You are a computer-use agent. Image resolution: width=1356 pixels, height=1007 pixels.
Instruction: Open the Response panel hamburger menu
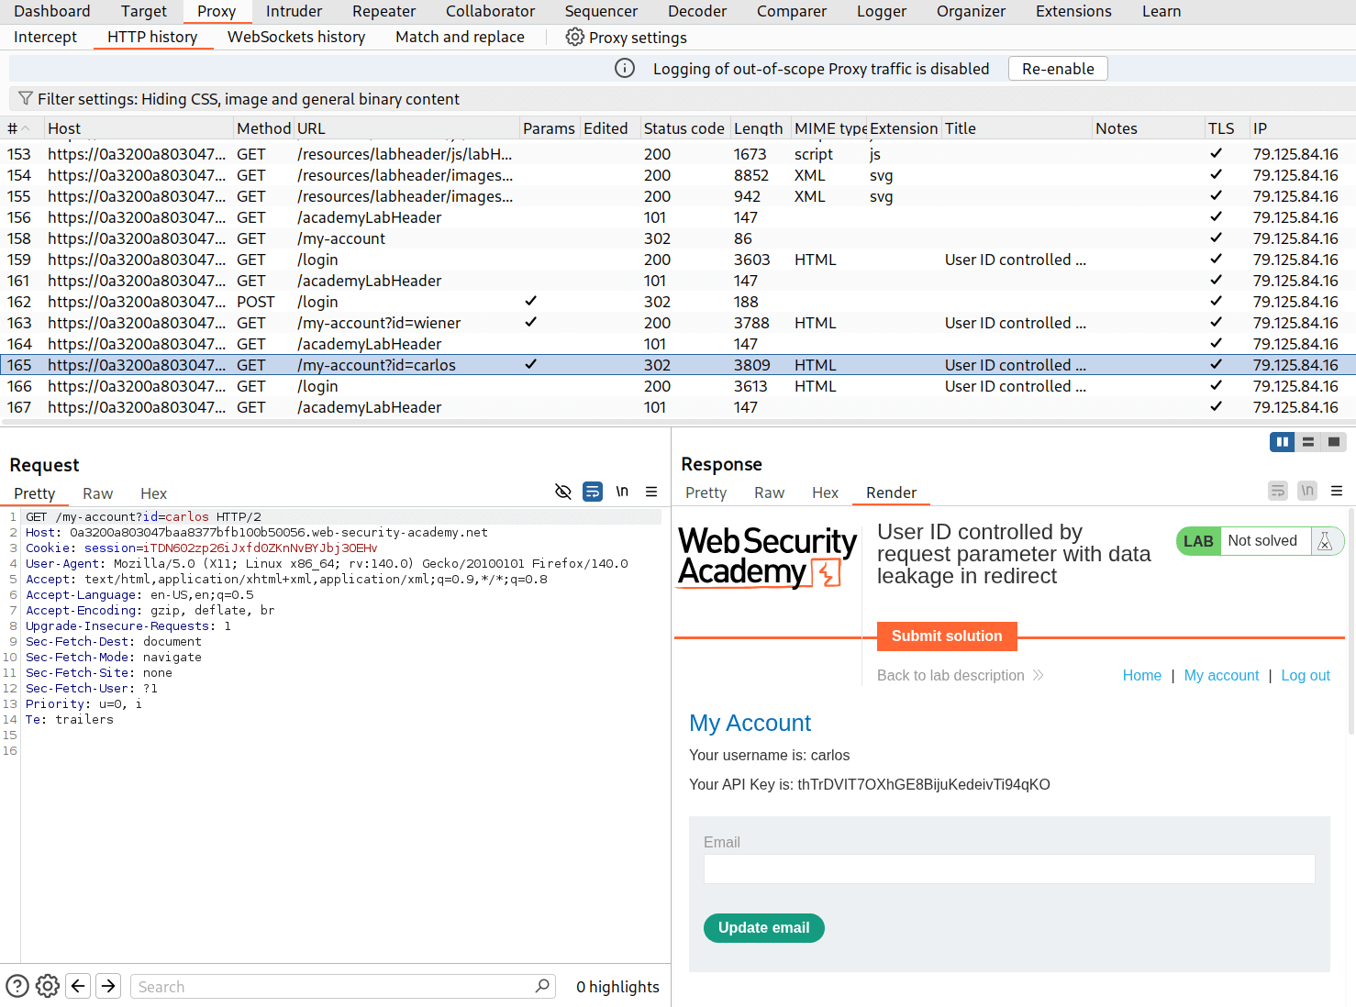[1337, 491]
